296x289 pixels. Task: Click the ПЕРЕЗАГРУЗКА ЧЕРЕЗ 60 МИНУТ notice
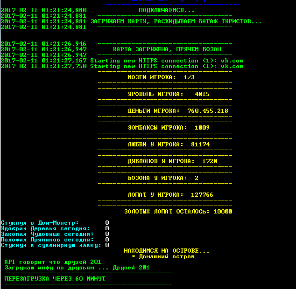55,279
